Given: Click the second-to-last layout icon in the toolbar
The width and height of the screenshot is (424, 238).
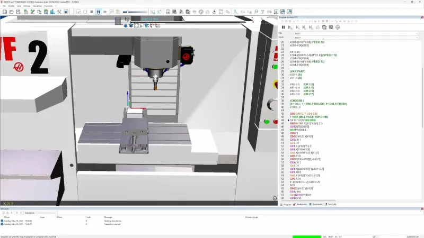Looking at the screenshot, I should click(282, 12).
